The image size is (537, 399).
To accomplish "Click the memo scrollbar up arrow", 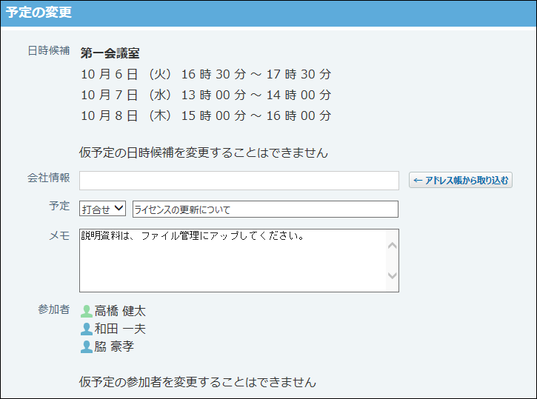I will [392, 245].
